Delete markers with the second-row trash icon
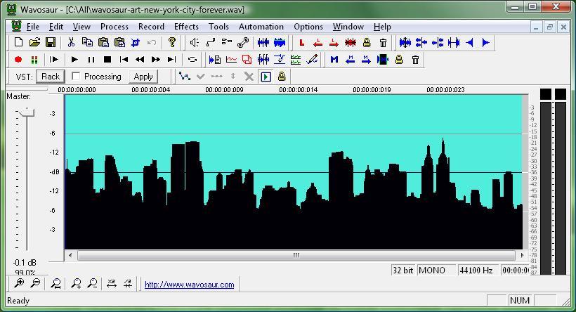This screenshot has width=576, height=312. 415,60
